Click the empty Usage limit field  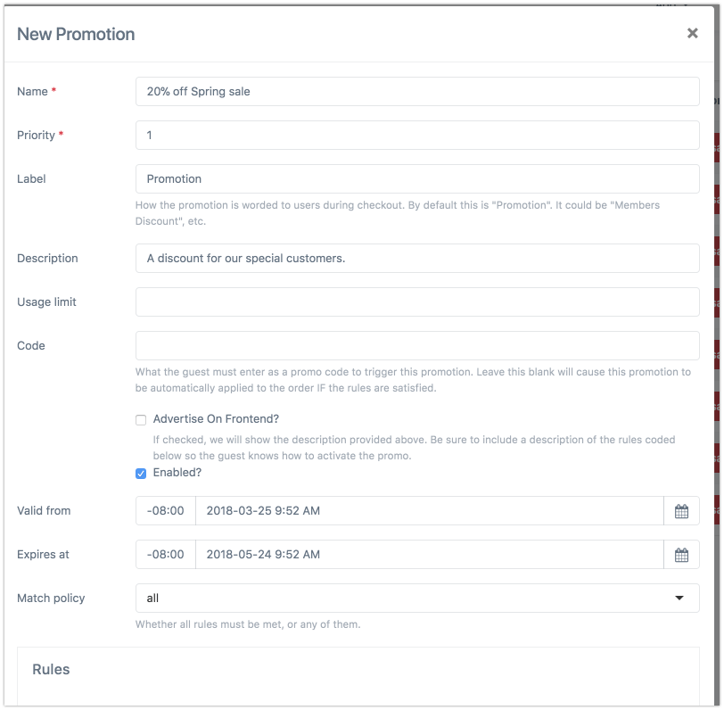coord(417,302)
